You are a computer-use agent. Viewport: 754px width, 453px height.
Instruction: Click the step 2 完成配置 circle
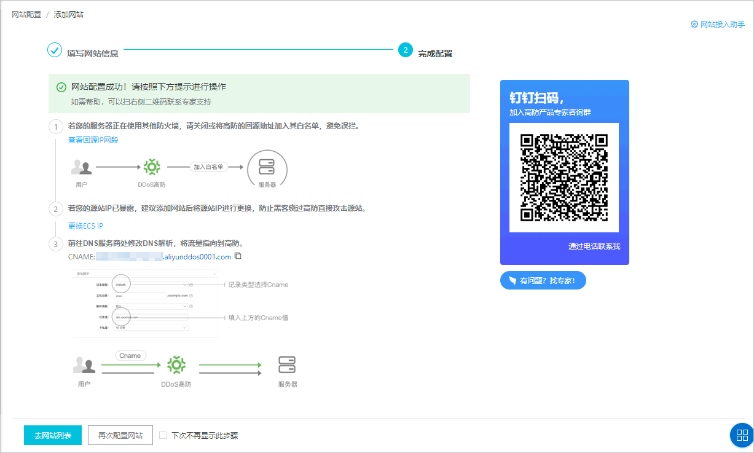click(x=405, y=49)
